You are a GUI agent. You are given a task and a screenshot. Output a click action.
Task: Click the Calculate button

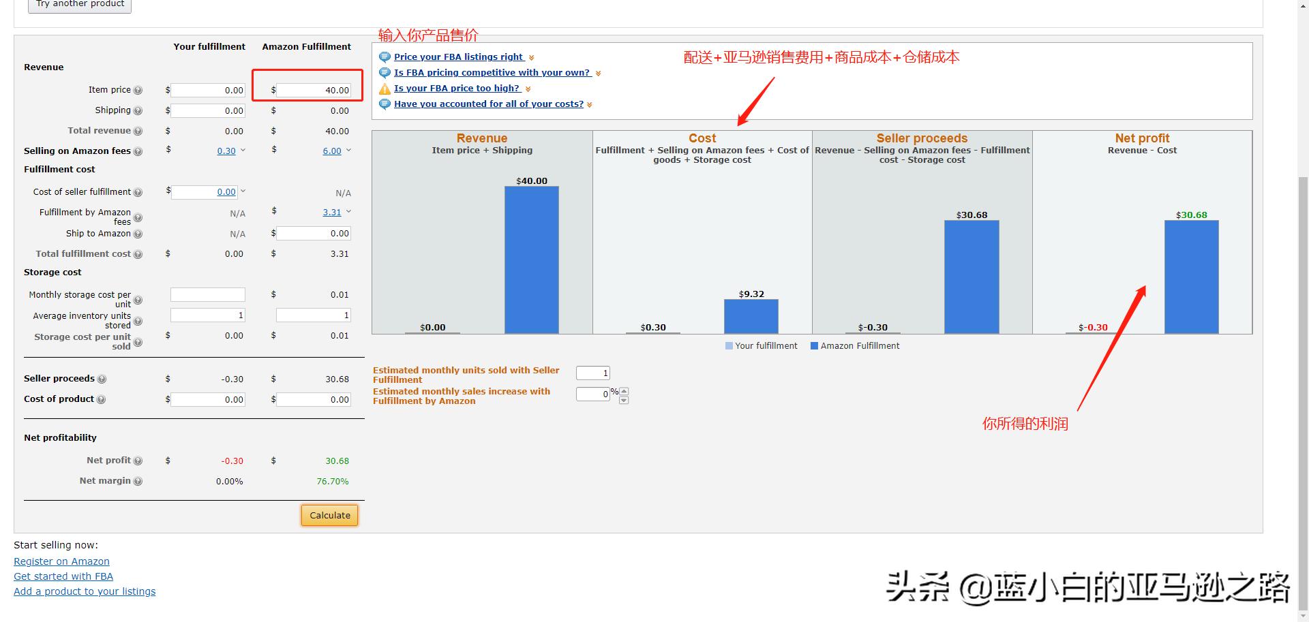tap(329, 515)
